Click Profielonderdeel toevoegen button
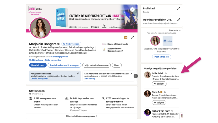Screen dimensions: 218x123 coord(64,65)
